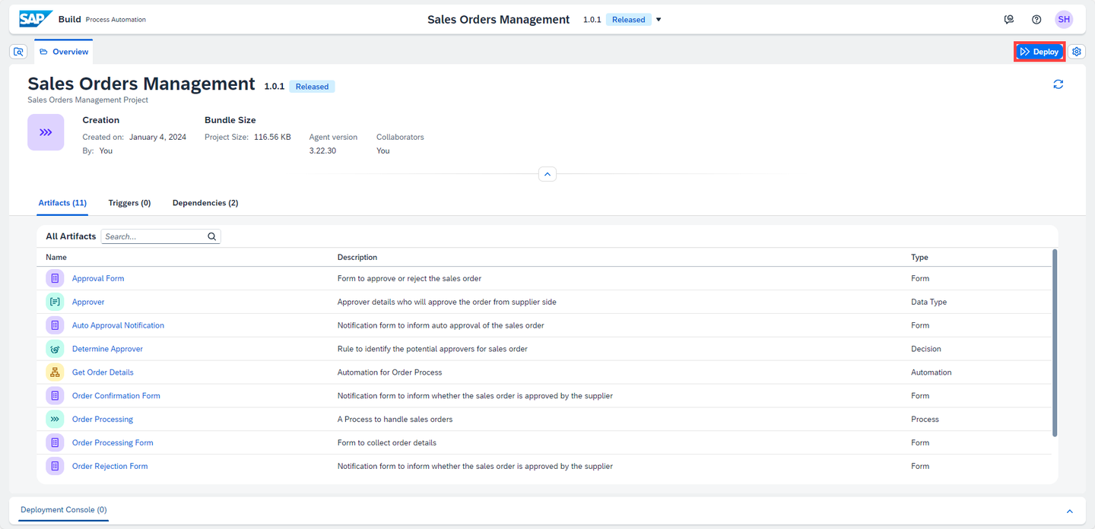The width and height of the screenshot is (1095, 529).
Task: Click the Order Rejection Form icon
Action: click(55, 466)
